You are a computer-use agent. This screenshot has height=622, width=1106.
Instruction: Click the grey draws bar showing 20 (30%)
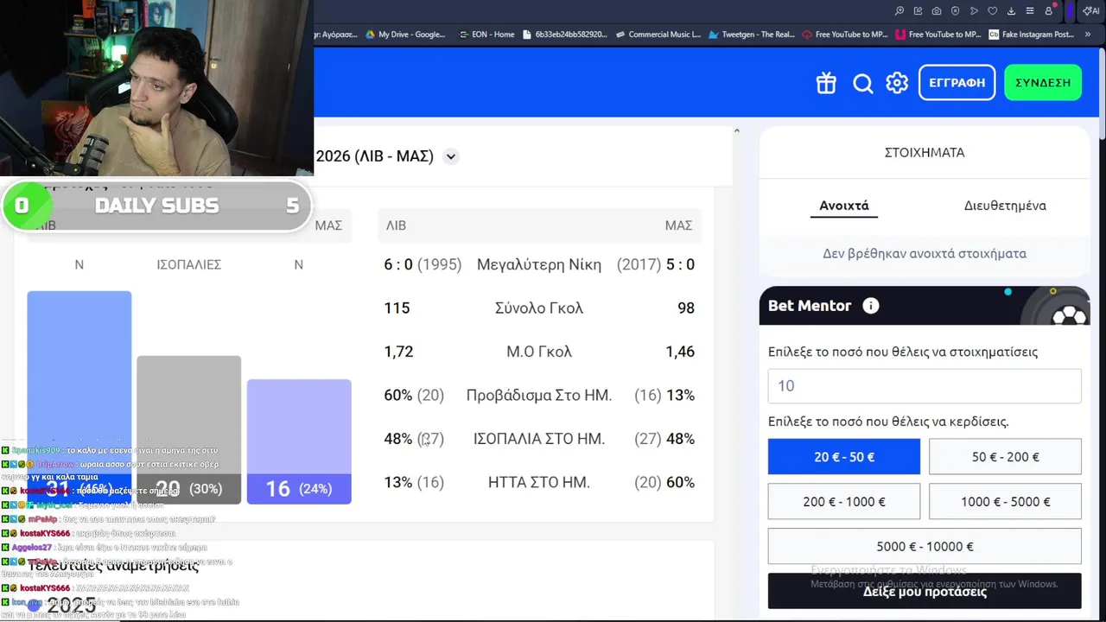[188, 429]
